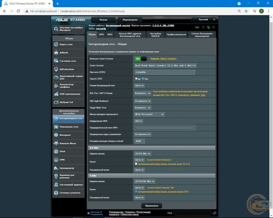The image size is (273, 218).
Task: Click the App status icon
Action: 197,27
